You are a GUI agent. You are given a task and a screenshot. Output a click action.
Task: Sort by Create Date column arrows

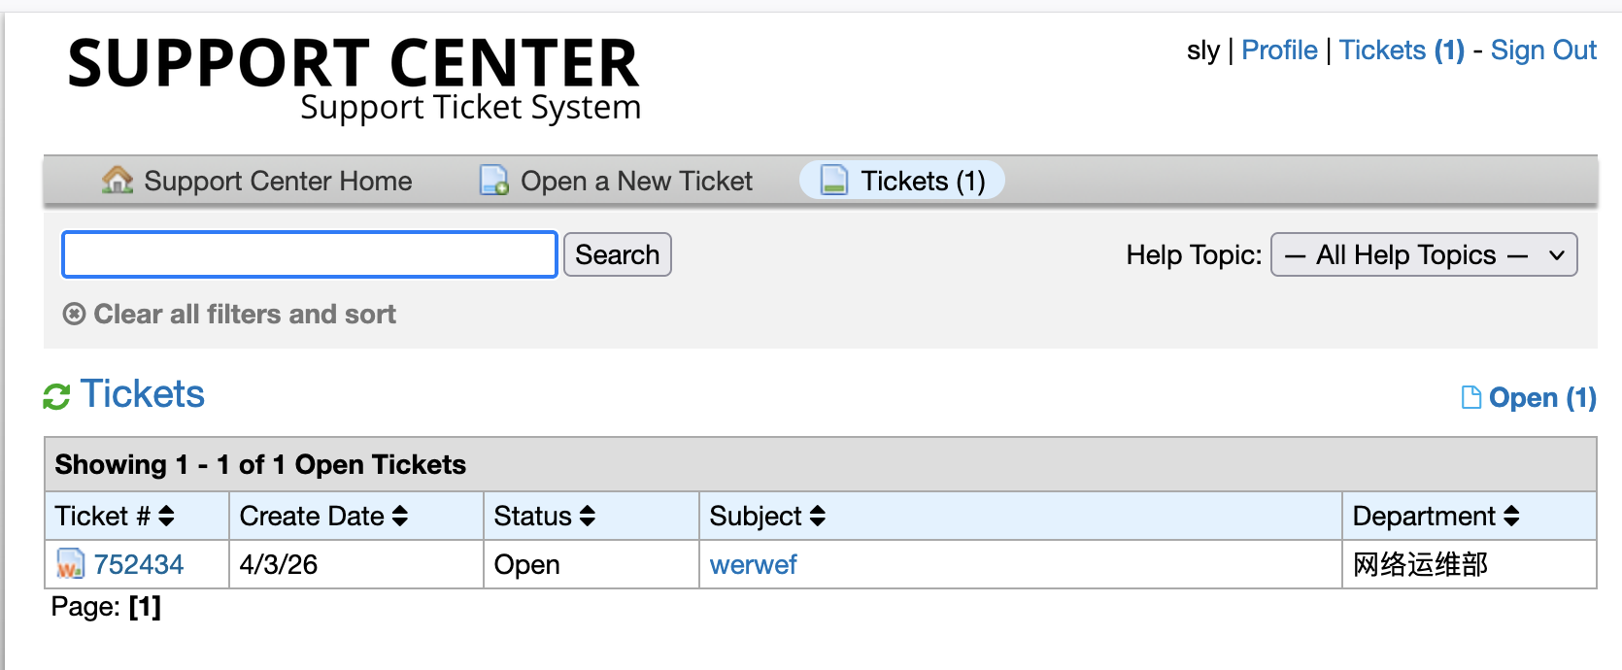coord(400,516)
